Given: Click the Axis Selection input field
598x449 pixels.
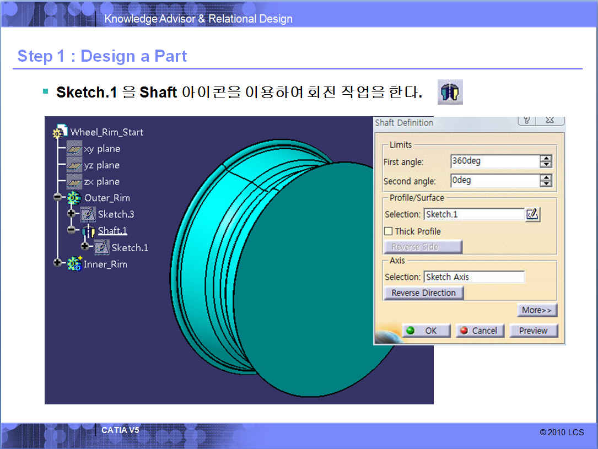Looking at the screenshot, I should (x=474, y=277).
